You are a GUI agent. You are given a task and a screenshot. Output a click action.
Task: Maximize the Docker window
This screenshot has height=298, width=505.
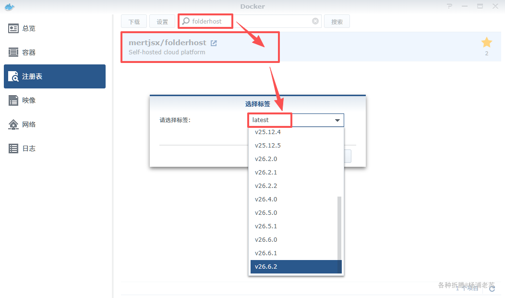click(x=480, y=6)
